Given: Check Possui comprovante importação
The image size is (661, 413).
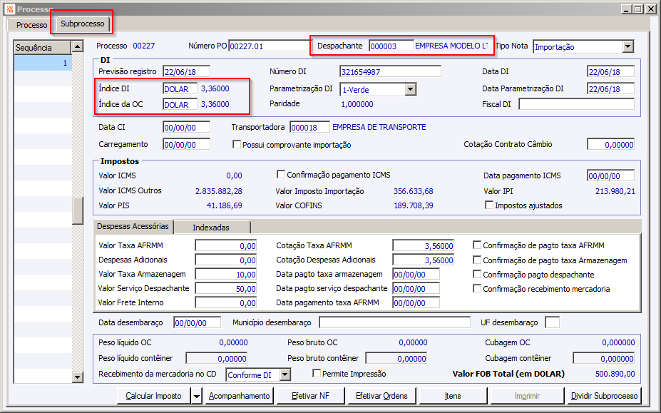Looking at the screenshot, I should 237,145.
